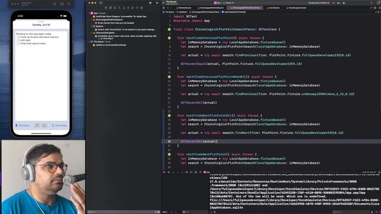The image size is (381, 214).
Task: Toggle the inspector panel button at top right
Action: tap(379, 3)
